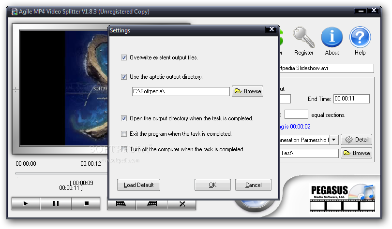Click the video preview thumbnail

point(64,88)
